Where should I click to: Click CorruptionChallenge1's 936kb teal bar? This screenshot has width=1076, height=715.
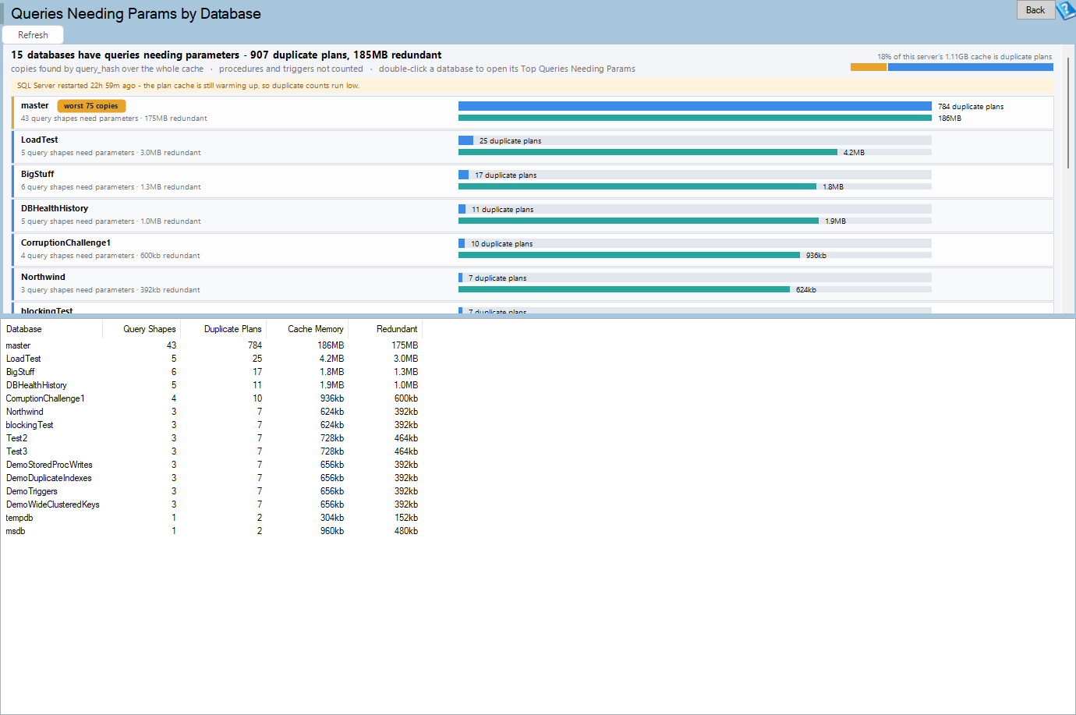click(x=629, y=255)
